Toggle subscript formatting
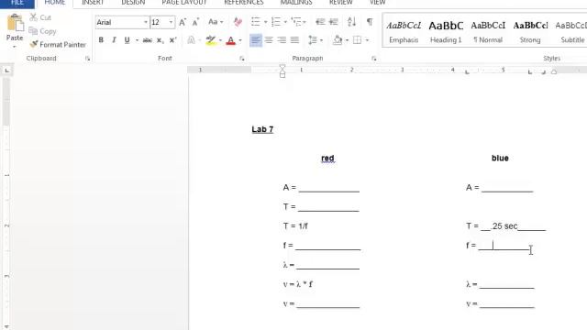The image size is (587, 330). click(160, 40)
